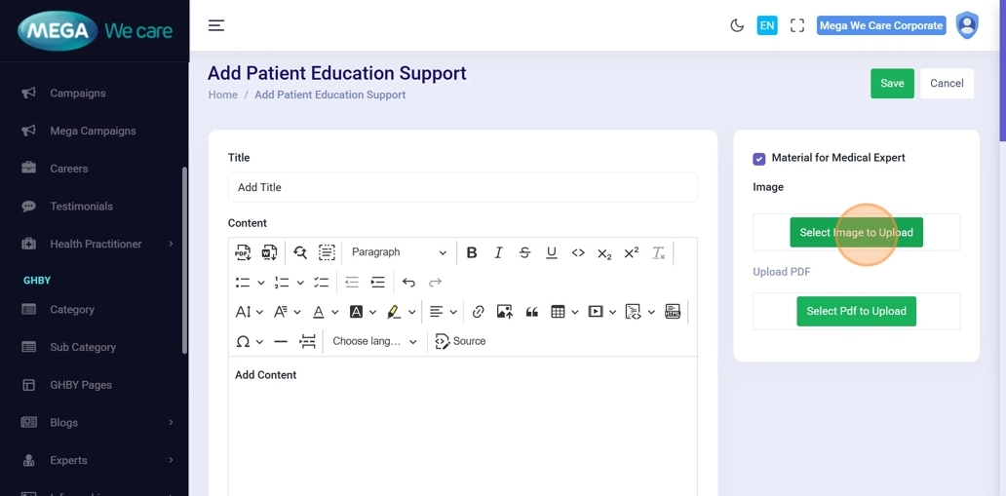
Task: Insert a link using the link icon
Action: tap(478, 312)
